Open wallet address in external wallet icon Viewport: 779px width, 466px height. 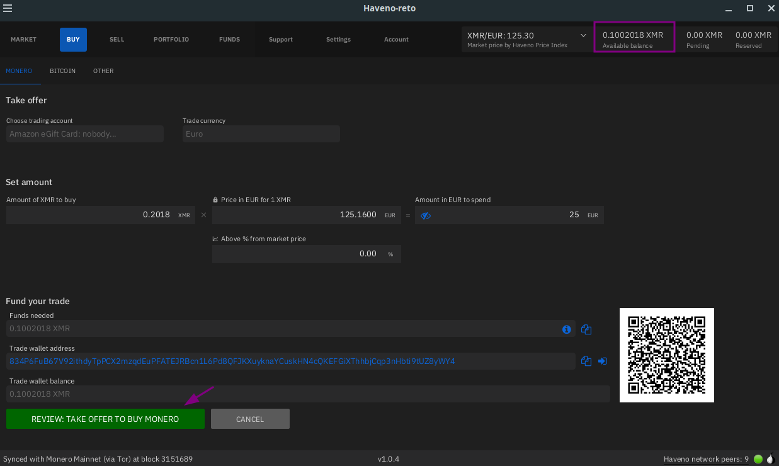tap(603, 361)
